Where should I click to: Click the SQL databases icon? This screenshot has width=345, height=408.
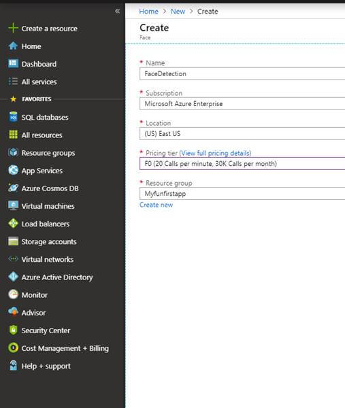[13, 117]
